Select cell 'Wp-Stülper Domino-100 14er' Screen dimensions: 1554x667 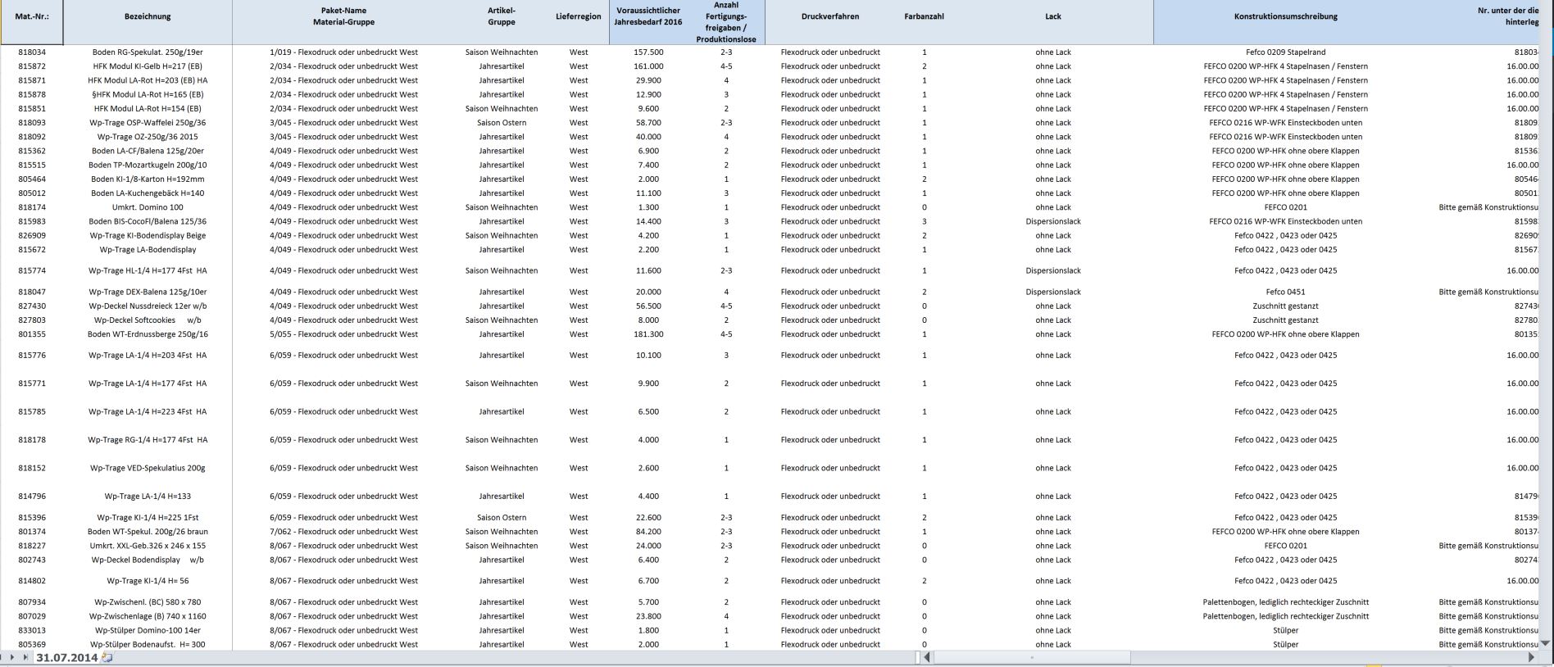pos(148,630)
